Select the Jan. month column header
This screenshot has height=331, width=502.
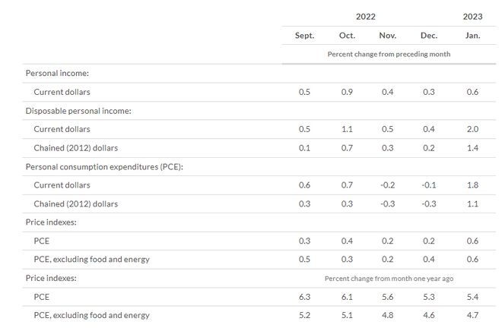pos(472,36)
